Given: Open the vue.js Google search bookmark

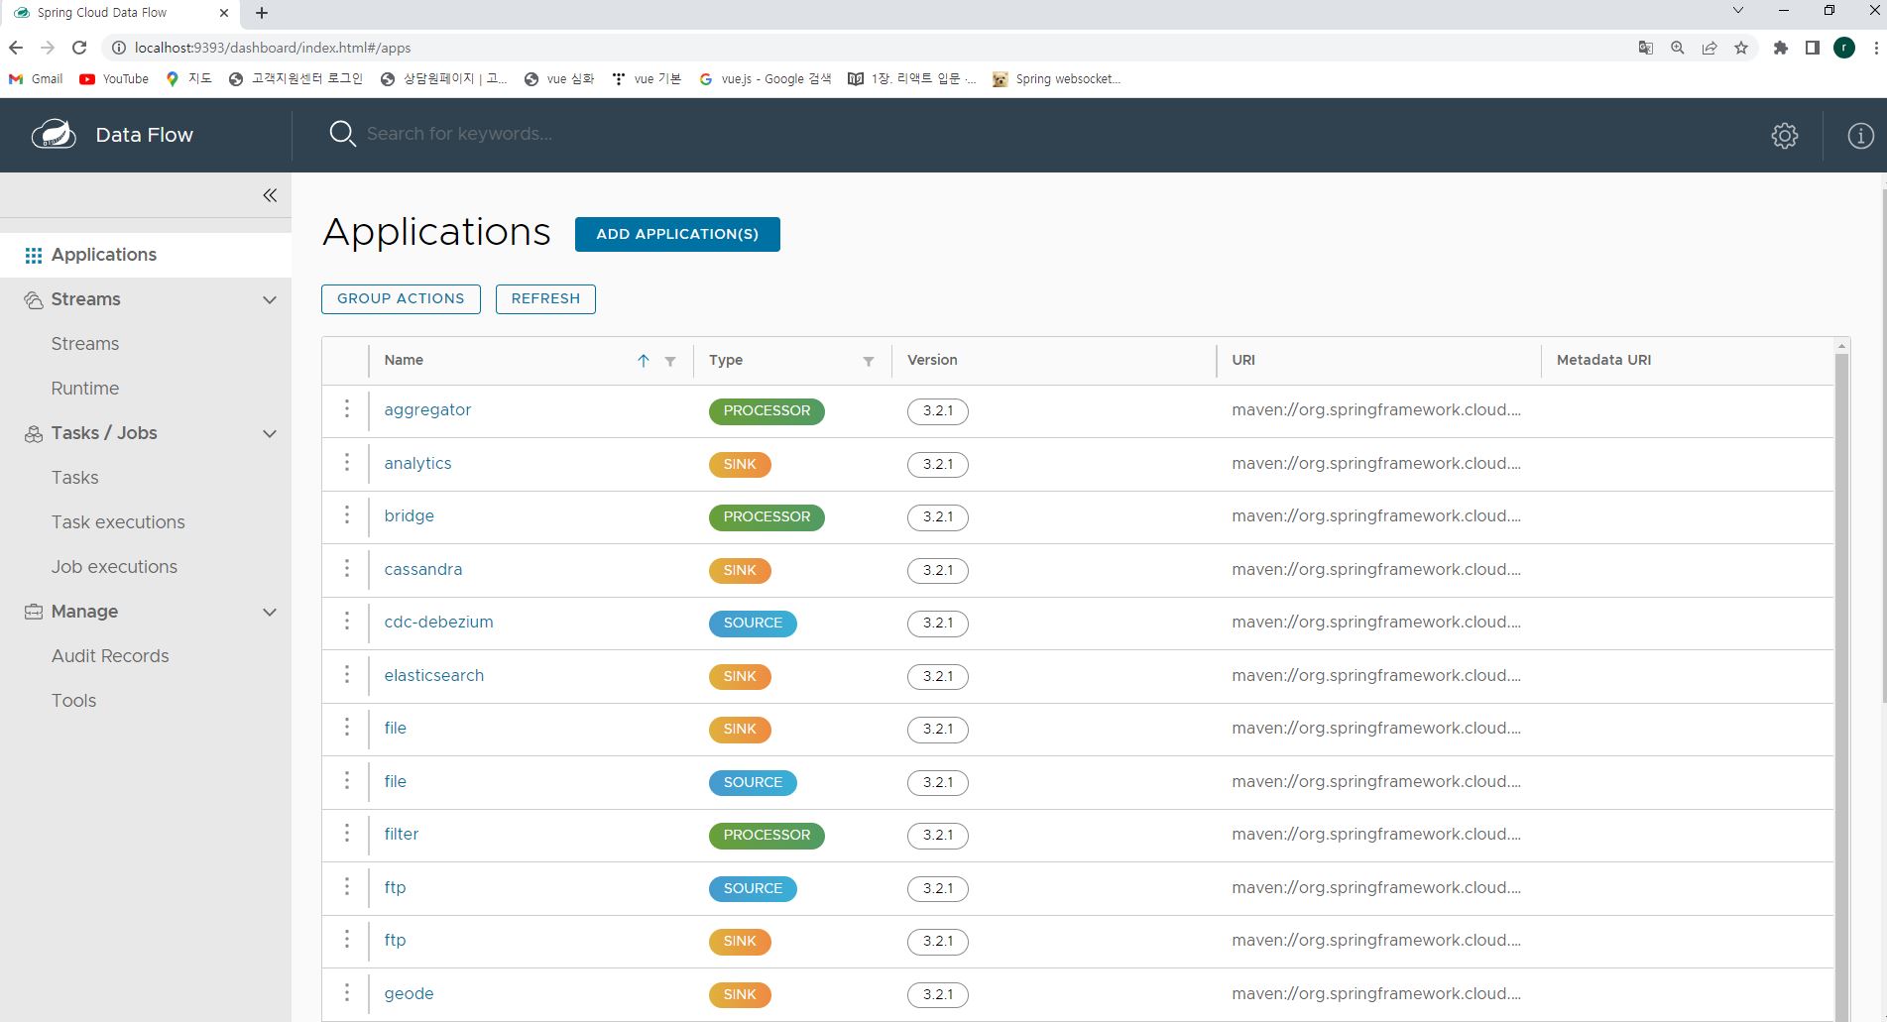Looking at the screenshot, I should click(766, 79).
